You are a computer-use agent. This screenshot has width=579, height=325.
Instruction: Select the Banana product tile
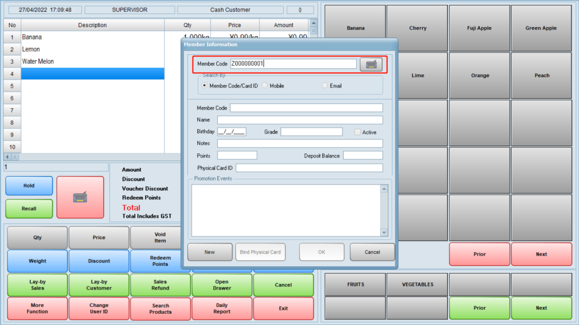click(x=355, y=28)
